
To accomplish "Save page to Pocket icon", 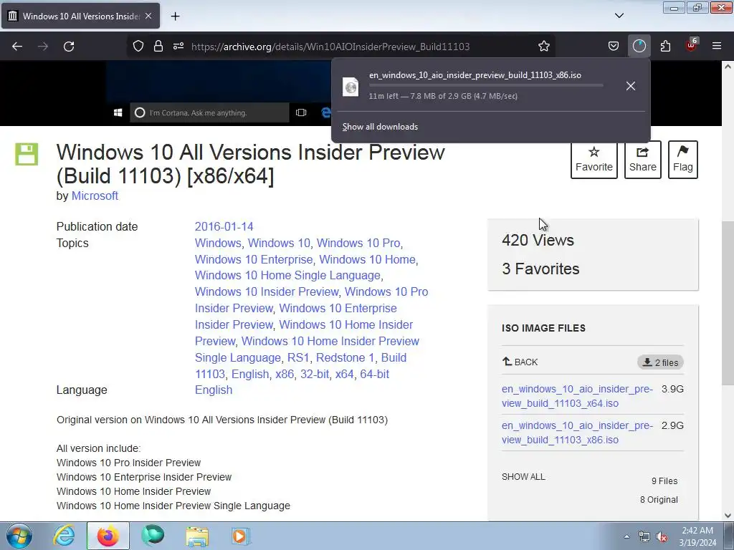I will pyautogui.click(x=614, y=46).
